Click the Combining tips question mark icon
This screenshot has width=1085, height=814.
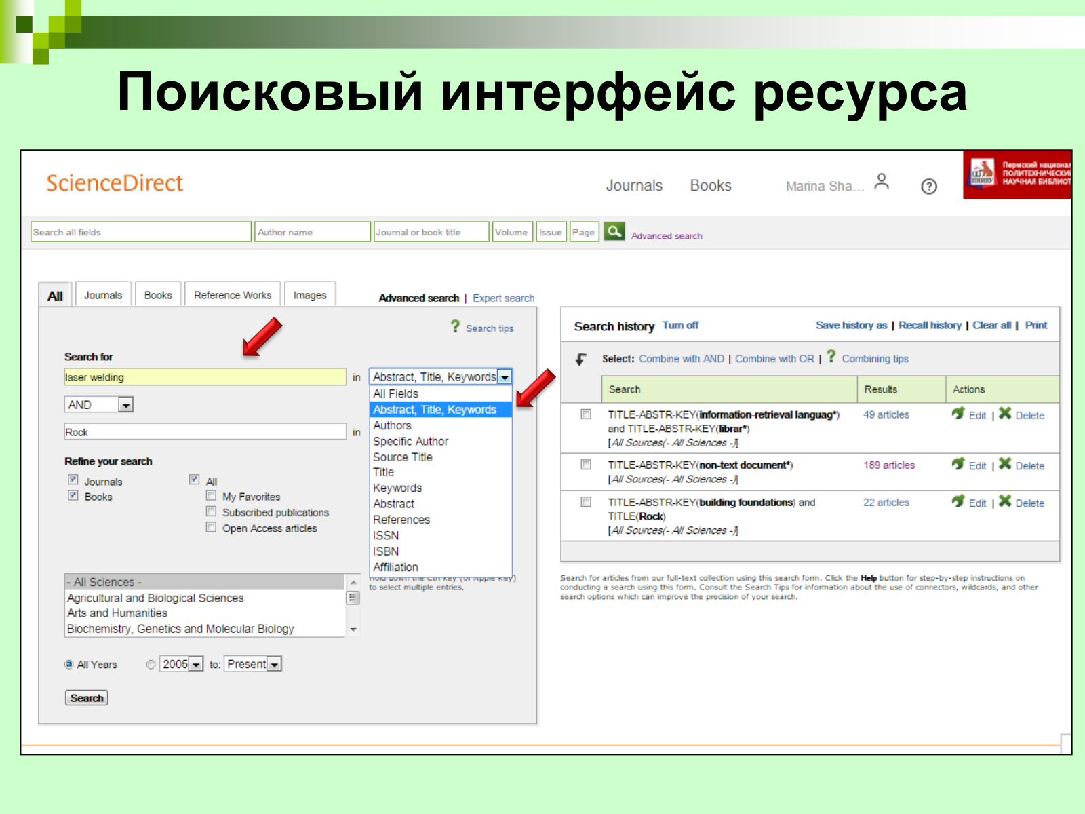(x=831, y=357)
